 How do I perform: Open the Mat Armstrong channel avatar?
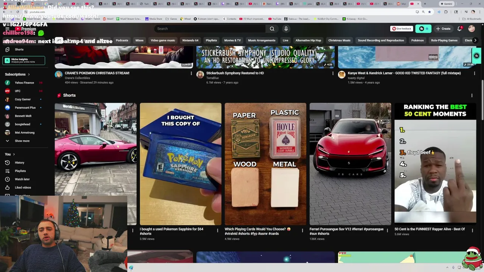coord(7,133)
